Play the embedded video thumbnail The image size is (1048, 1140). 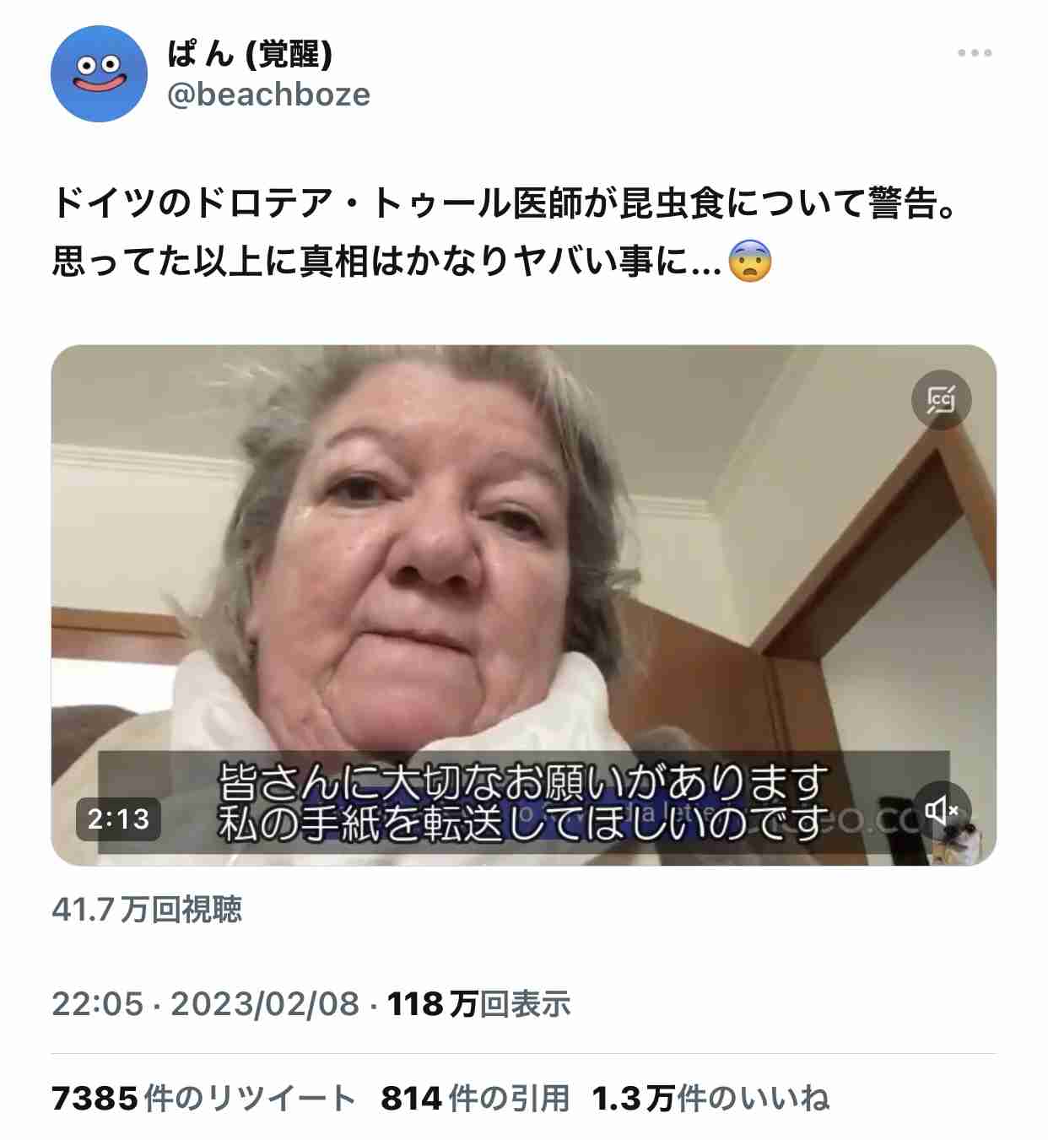click(523, 605)
